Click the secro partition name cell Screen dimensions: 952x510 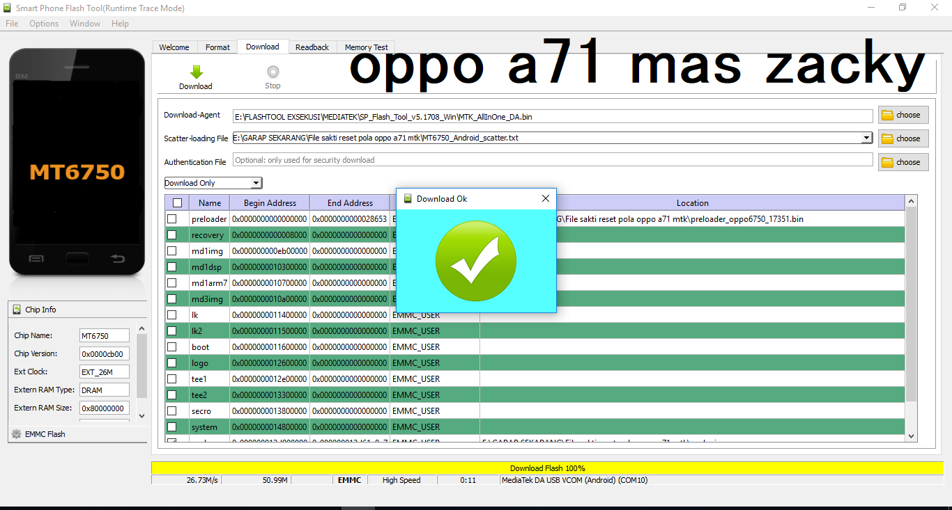click(x=209, y=411)
